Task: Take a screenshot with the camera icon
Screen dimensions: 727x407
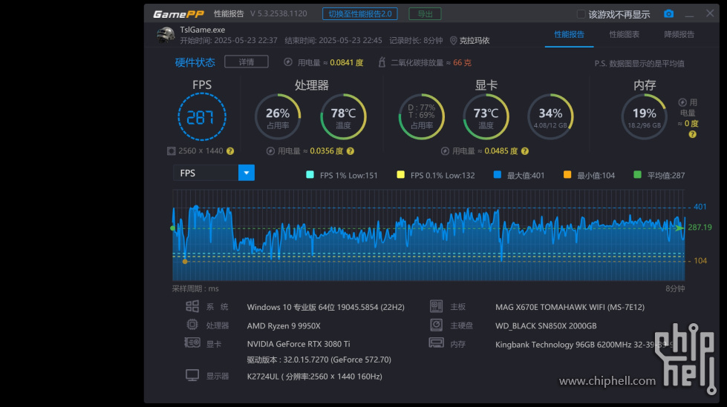Action: point(668,14)
